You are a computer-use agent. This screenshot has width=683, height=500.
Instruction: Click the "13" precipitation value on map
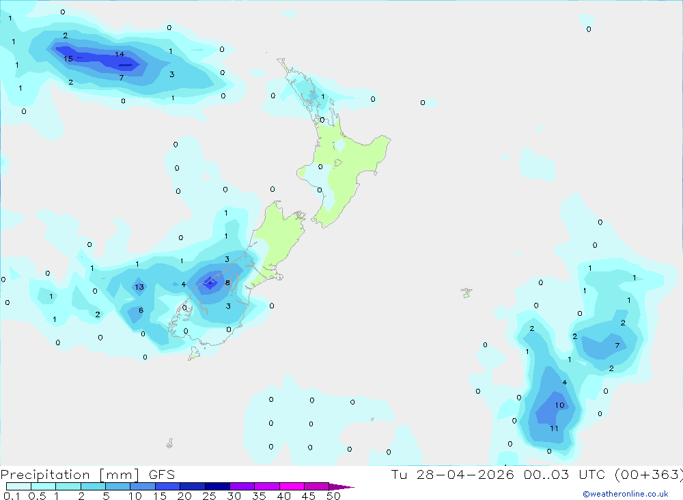[x=139, y=286]
